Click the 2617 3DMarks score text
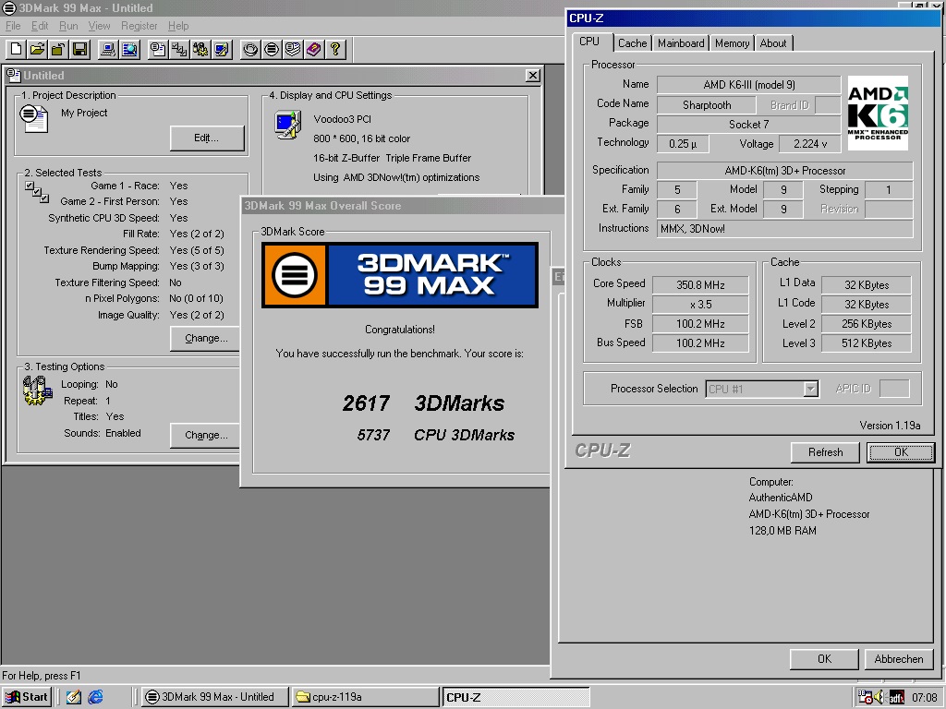 [x=423, y=403]
